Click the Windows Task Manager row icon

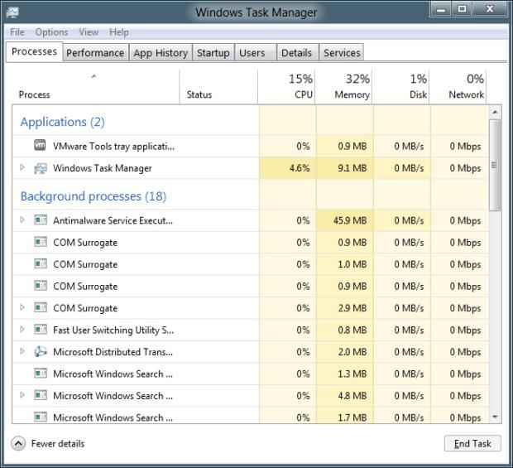(41, 168)
